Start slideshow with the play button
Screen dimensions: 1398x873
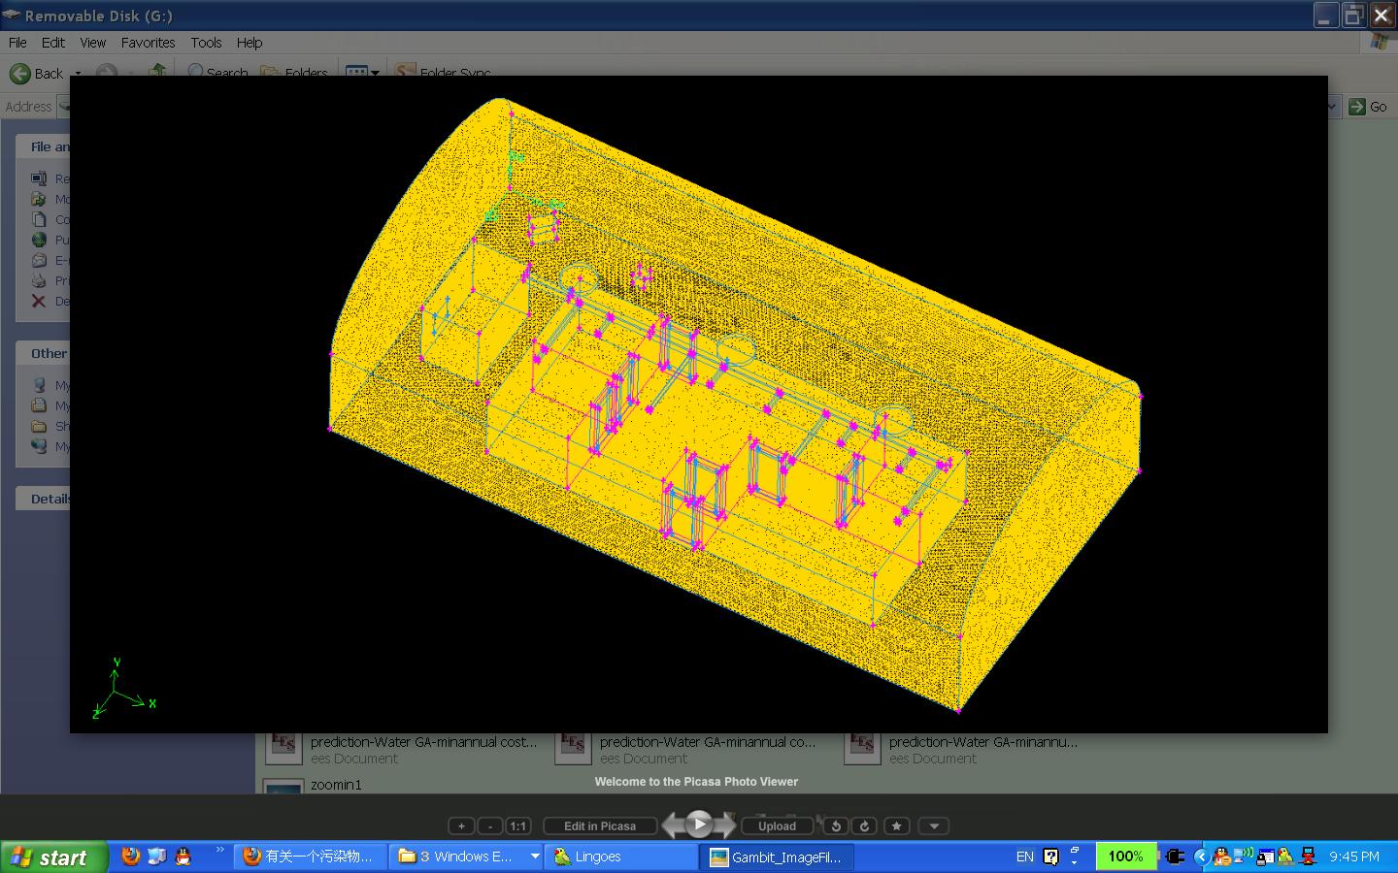pyautogui.click(x=699, y=825)
